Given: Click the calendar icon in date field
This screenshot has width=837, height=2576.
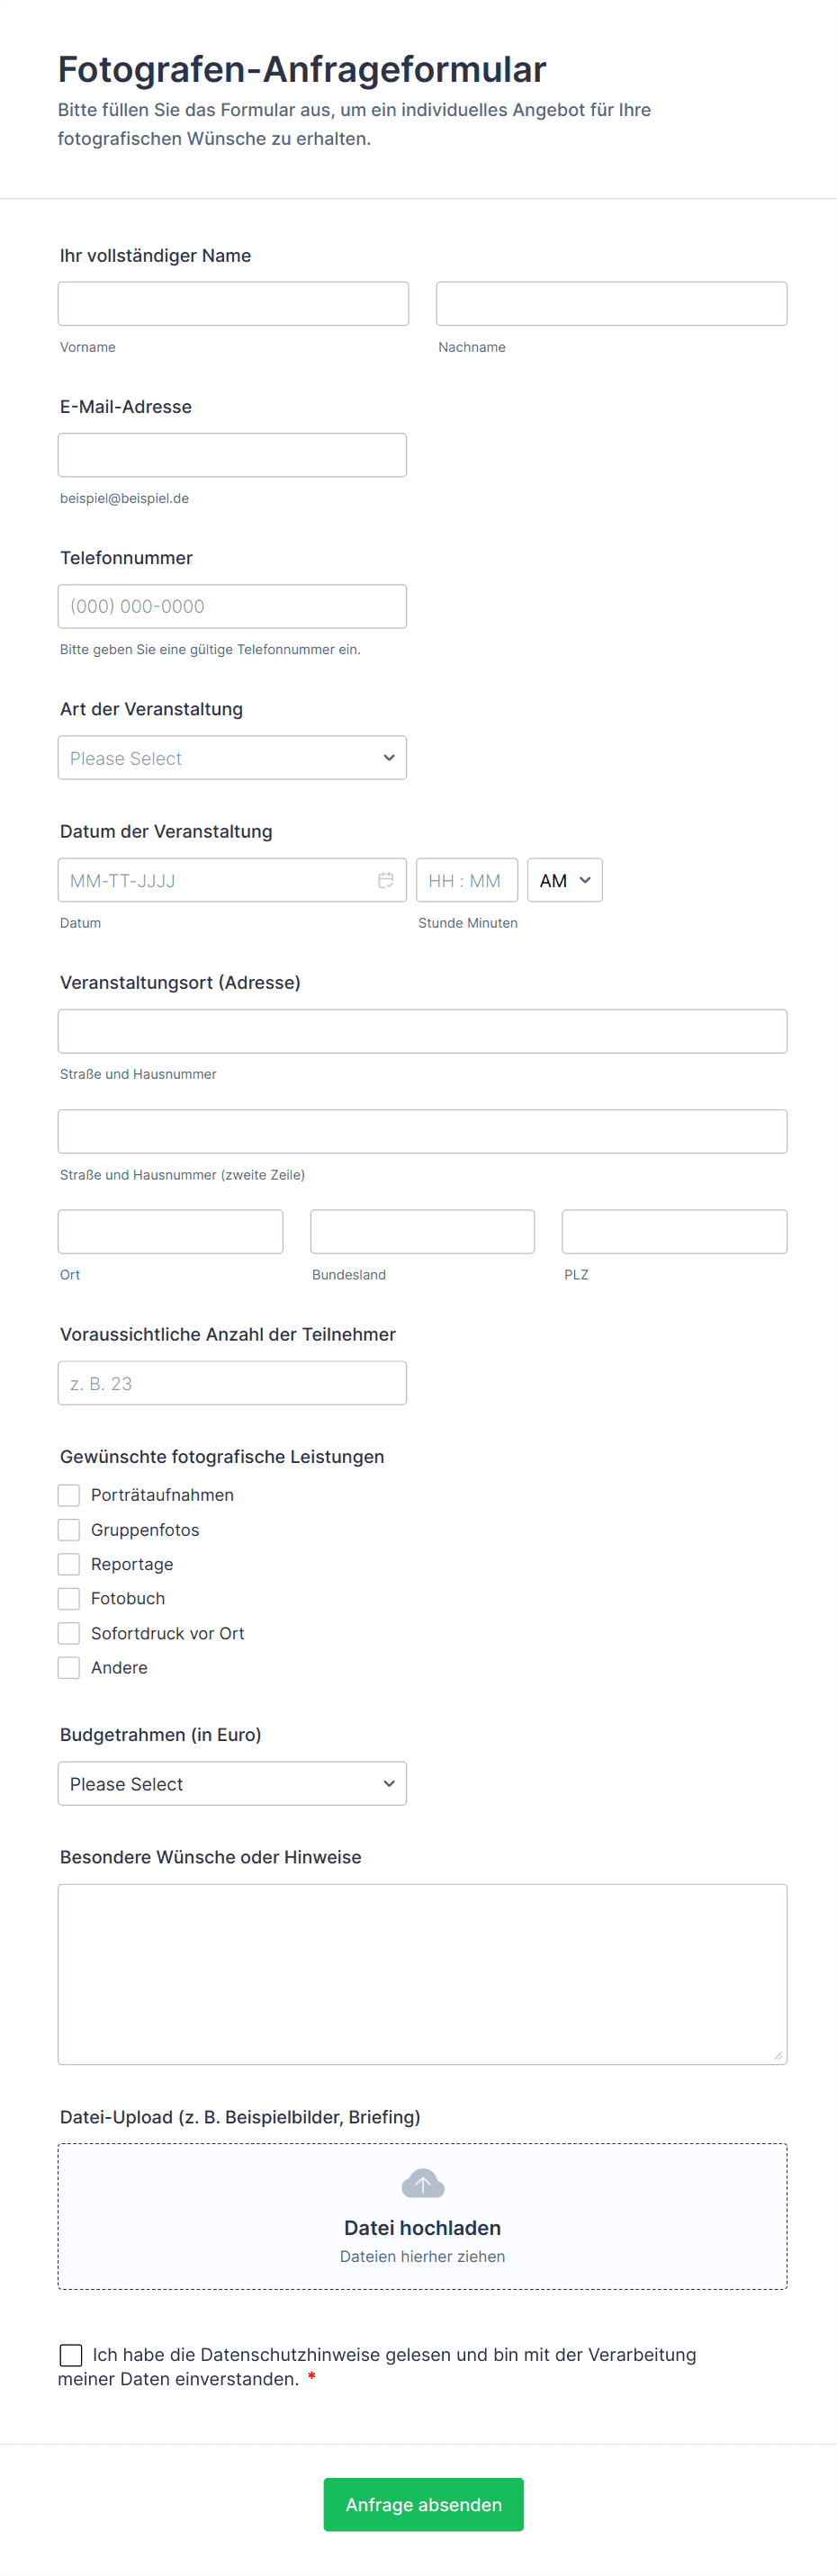Looking at the screenshot, I should [x=385, y=880].
